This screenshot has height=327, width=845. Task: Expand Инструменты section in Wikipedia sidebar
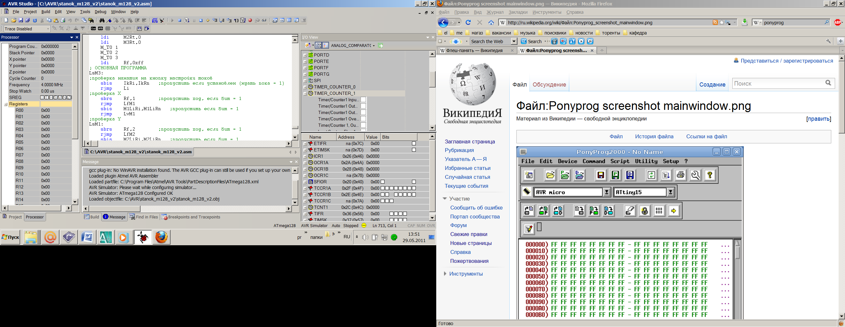tap(445, 274)
